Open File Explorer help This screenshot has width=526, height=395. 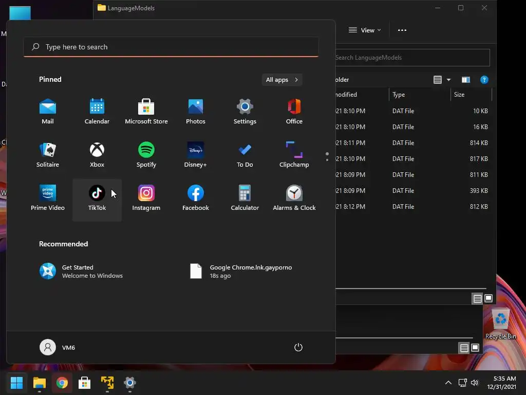(x=484, y=80)
